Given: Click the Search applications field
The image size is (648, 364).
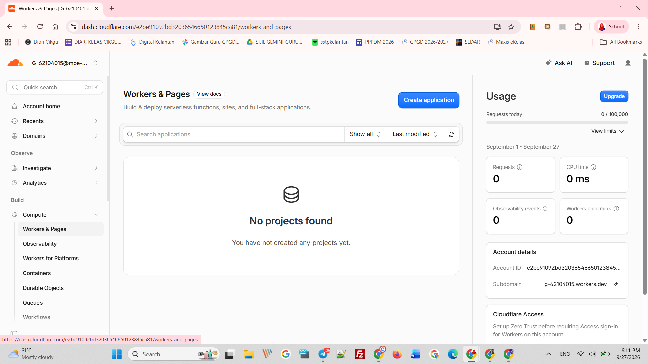Looking at the screenshot, I should point(234,134).
